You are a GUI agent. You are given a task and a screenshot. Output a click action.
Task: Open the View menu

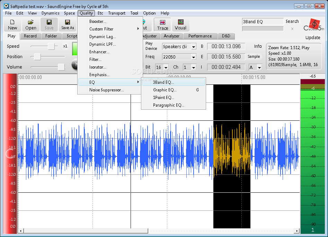(32, 13)
